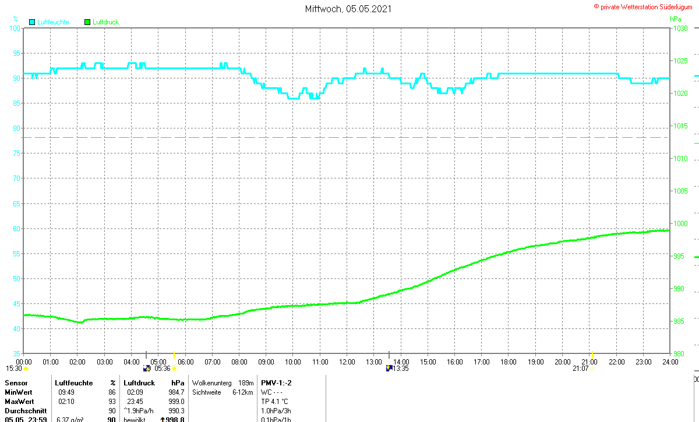Click the yellow sunset marker on time axis

click(x=592, y=355)
